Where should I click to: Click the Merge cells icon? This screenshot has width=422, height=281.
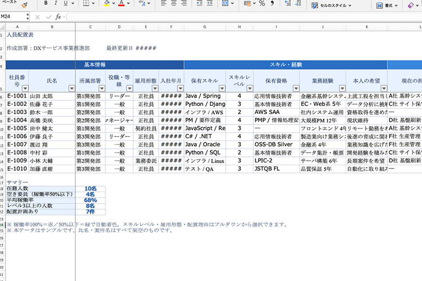coord(225,3)
